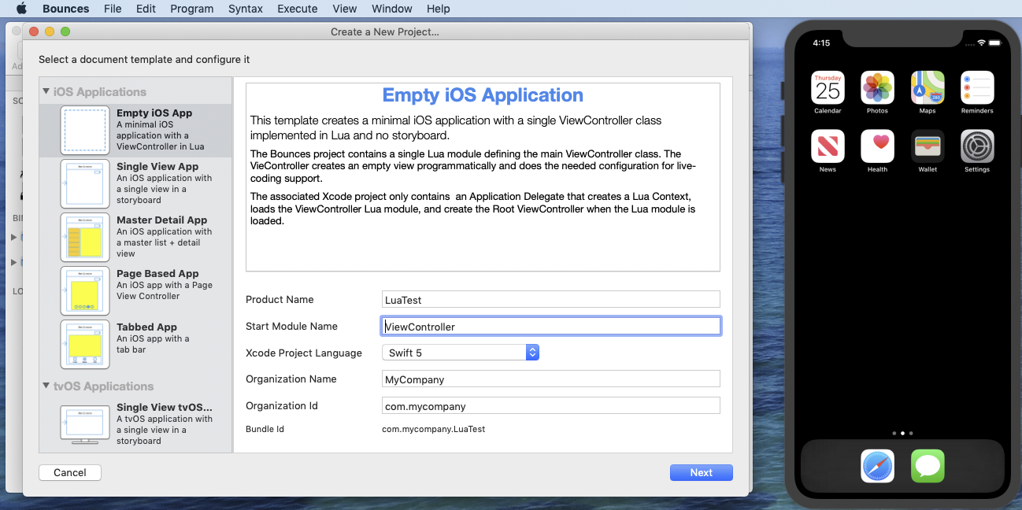Focus the Product Name field
1022x510 pixels.
551,299
